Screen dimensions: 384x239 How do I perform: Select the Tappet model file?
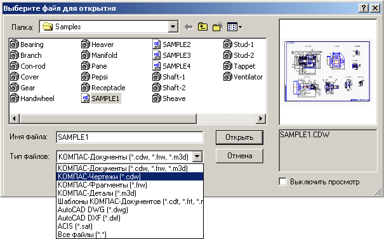[239, 66]
